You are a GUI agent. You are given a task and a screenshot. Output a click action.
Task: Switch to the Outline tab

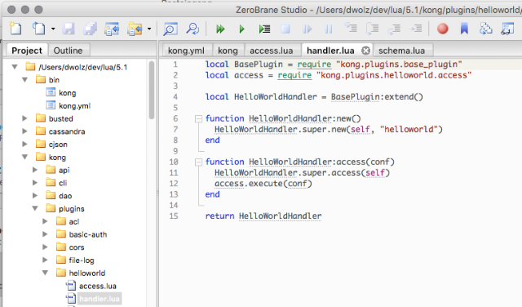click(x=69, y=51)
